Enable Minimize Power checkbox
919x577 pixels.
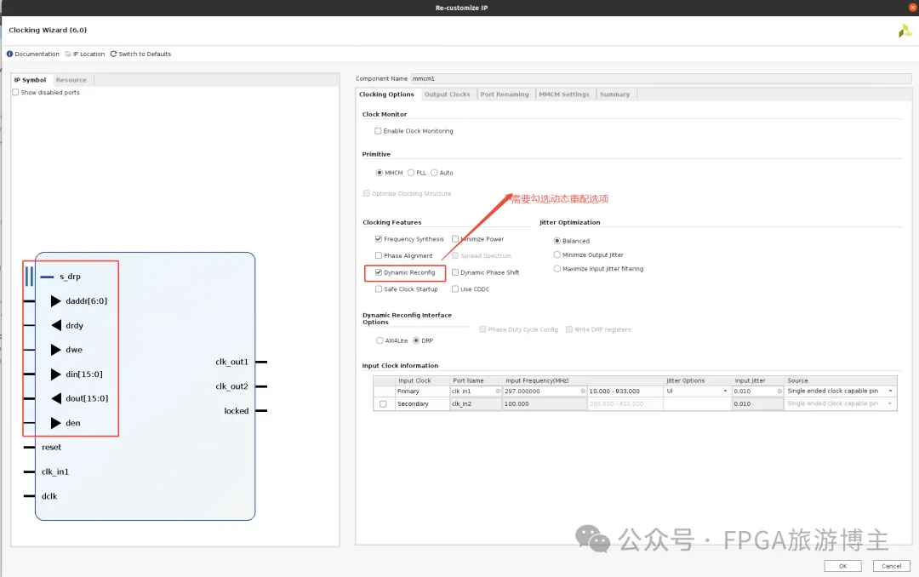455,239
